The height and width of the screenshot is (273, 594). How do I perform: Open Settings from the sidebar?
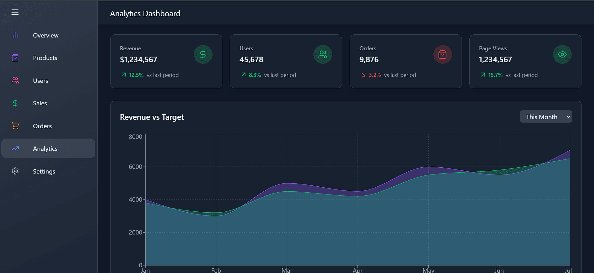48,171
